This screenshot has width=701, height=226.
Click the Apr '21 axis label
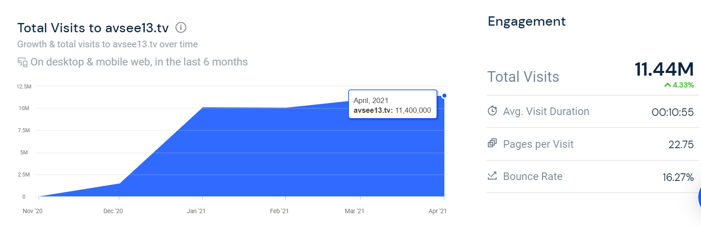pyautogui.click(x=437, y=211)
